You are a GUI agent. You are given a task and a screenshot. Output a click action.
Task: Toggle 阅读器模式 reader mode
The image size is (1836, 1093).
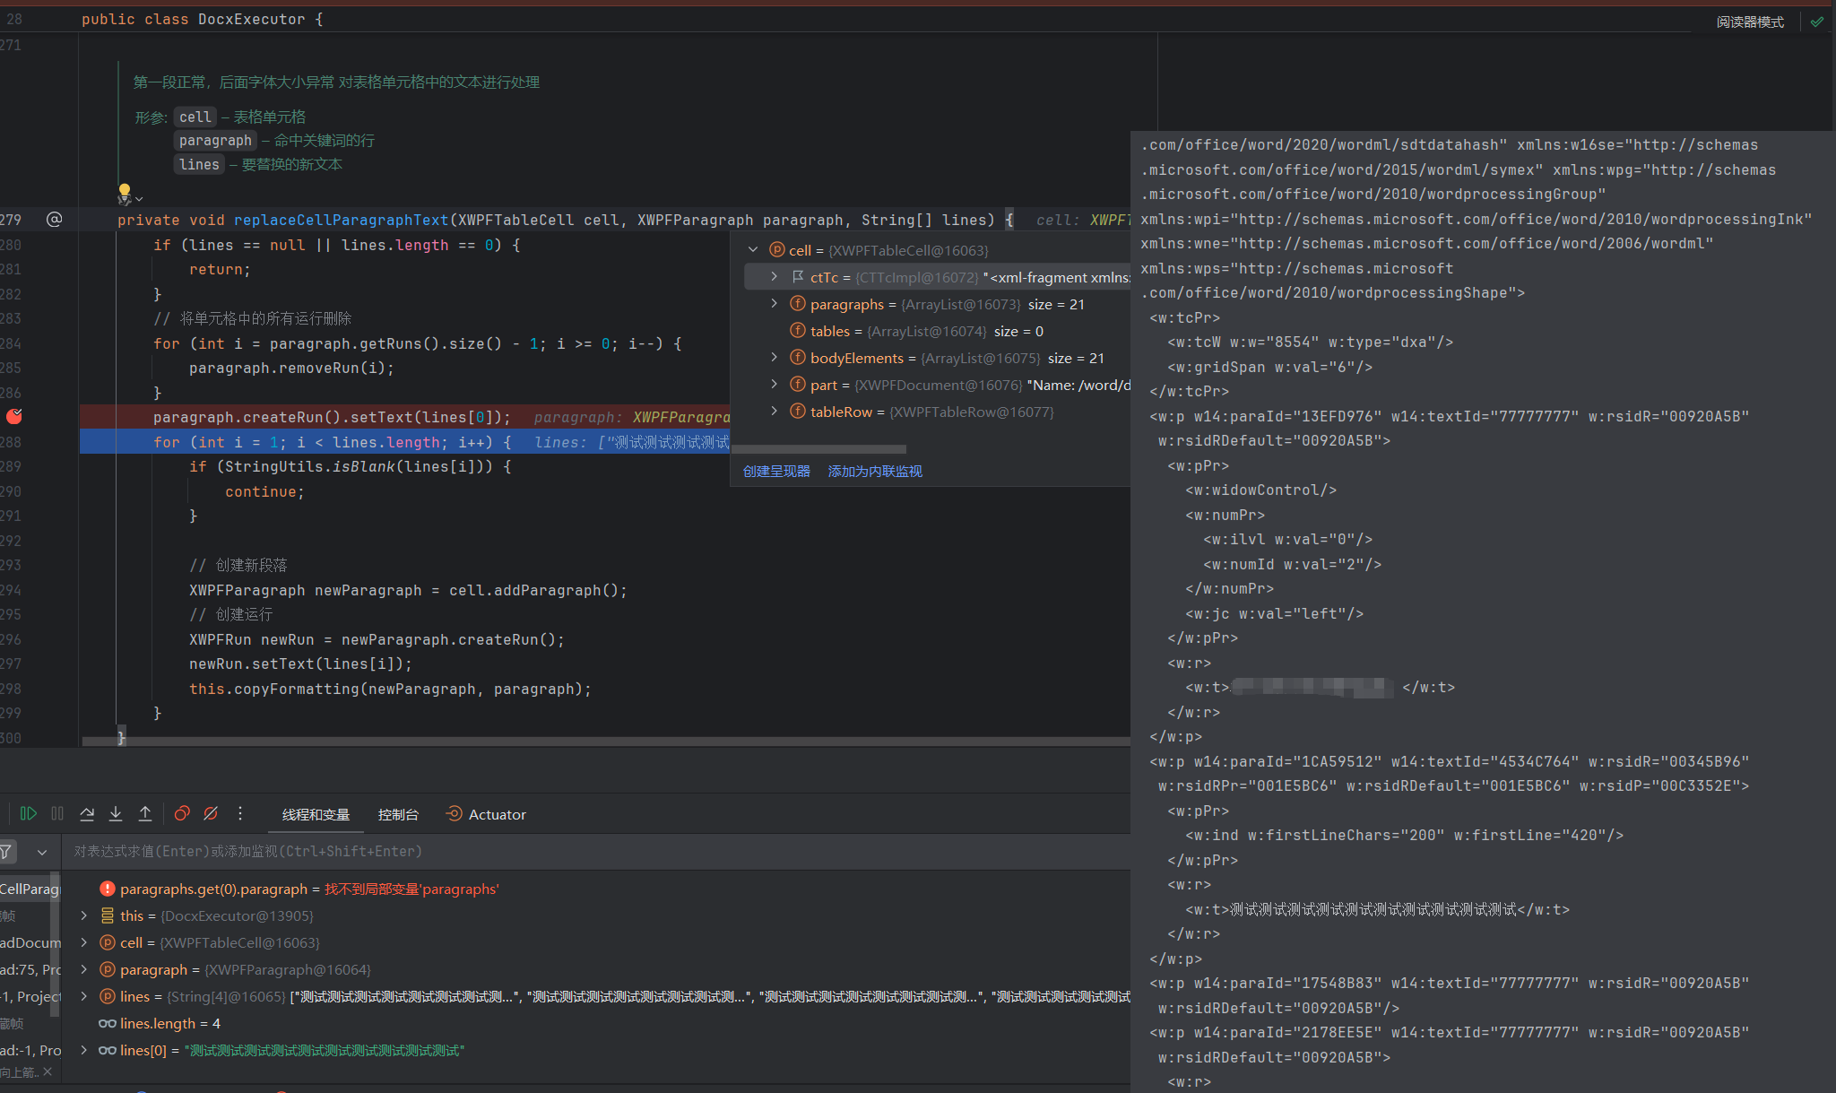[1749, 22]
